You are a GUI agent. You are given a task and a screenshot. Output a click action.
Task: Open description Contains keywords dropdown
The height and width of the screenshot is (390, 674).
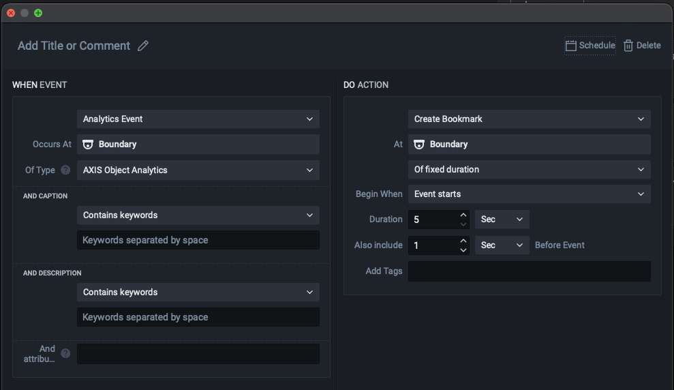click(x=198, y=292)
